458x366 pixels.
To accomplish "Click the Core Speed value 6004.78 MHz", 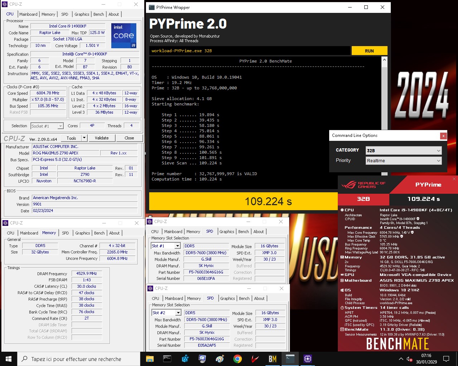I will [x=48, y=93].
